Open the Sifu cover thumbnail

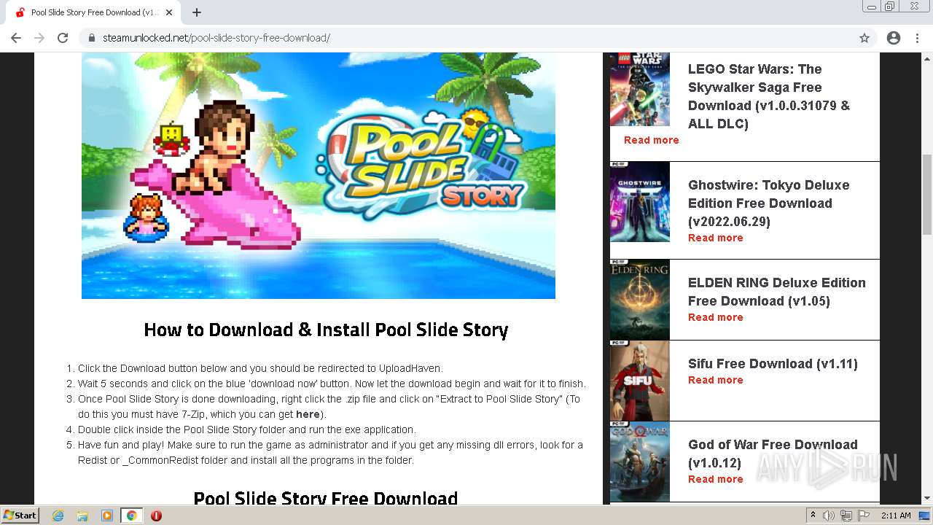pos(640,380)
